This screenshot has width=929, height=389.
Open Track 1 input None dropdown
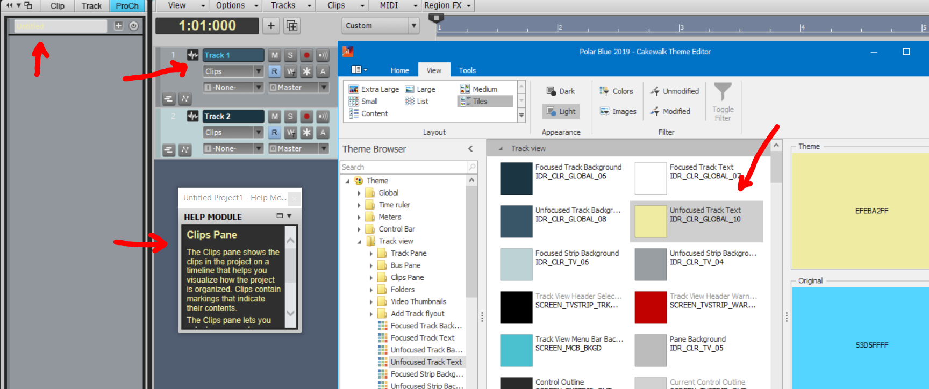coord(233,88)
